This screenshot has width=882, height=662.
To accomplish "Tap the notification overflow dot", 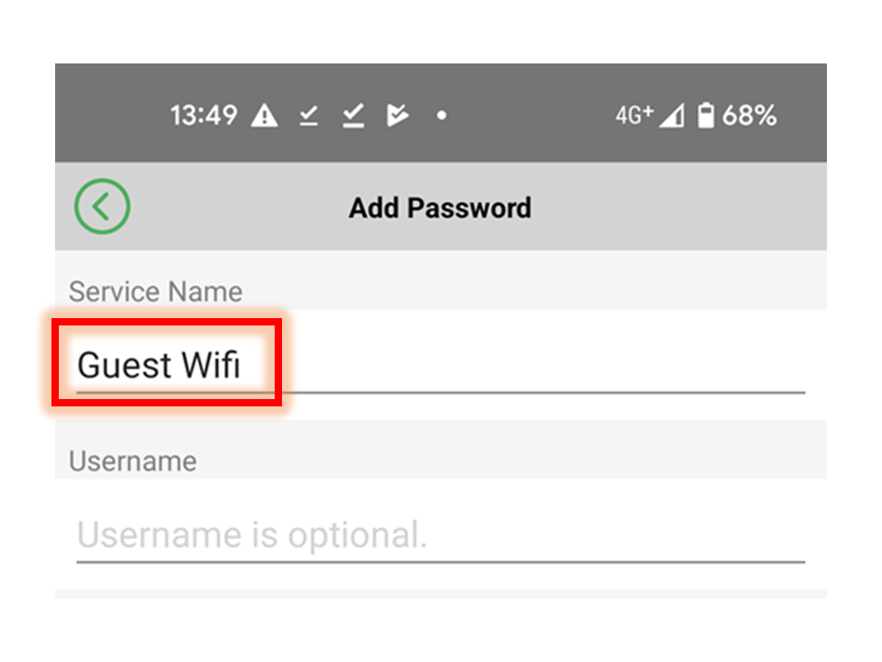I will coord(442,116).
